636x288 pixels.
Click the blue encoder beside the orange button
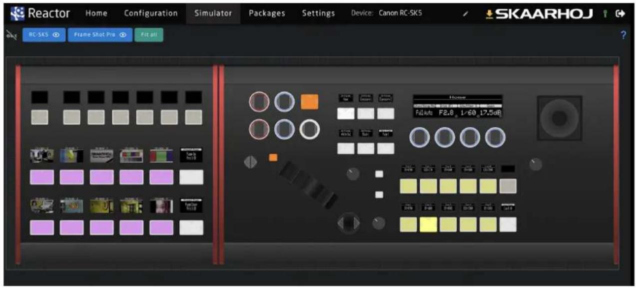tap(284, 101)
